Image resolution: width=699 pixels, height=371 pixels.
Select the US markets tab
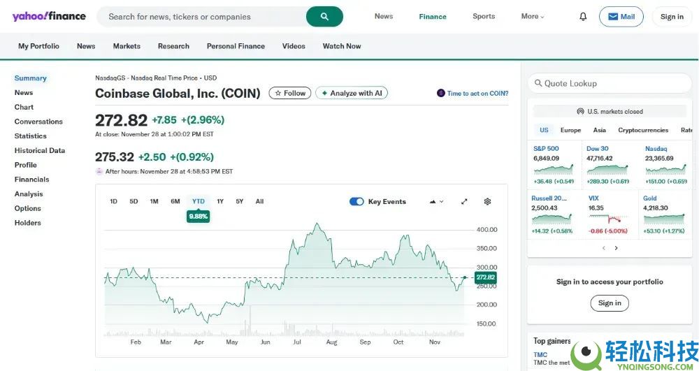pos(544,130)
